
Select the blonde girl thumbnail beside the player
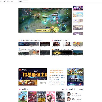click(x=78, y=21)
